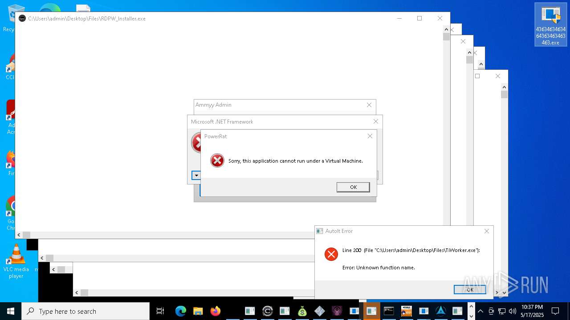This screenshot has width=570, height=320.
Task: Open Task View from the taskbar
Action: click(x=160, y=311)
